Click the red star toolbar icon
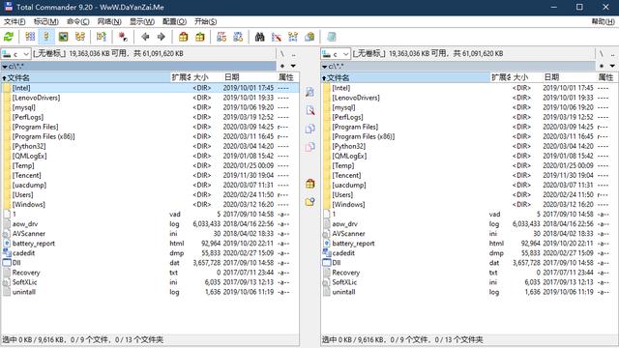 click(x=123, y=37)
